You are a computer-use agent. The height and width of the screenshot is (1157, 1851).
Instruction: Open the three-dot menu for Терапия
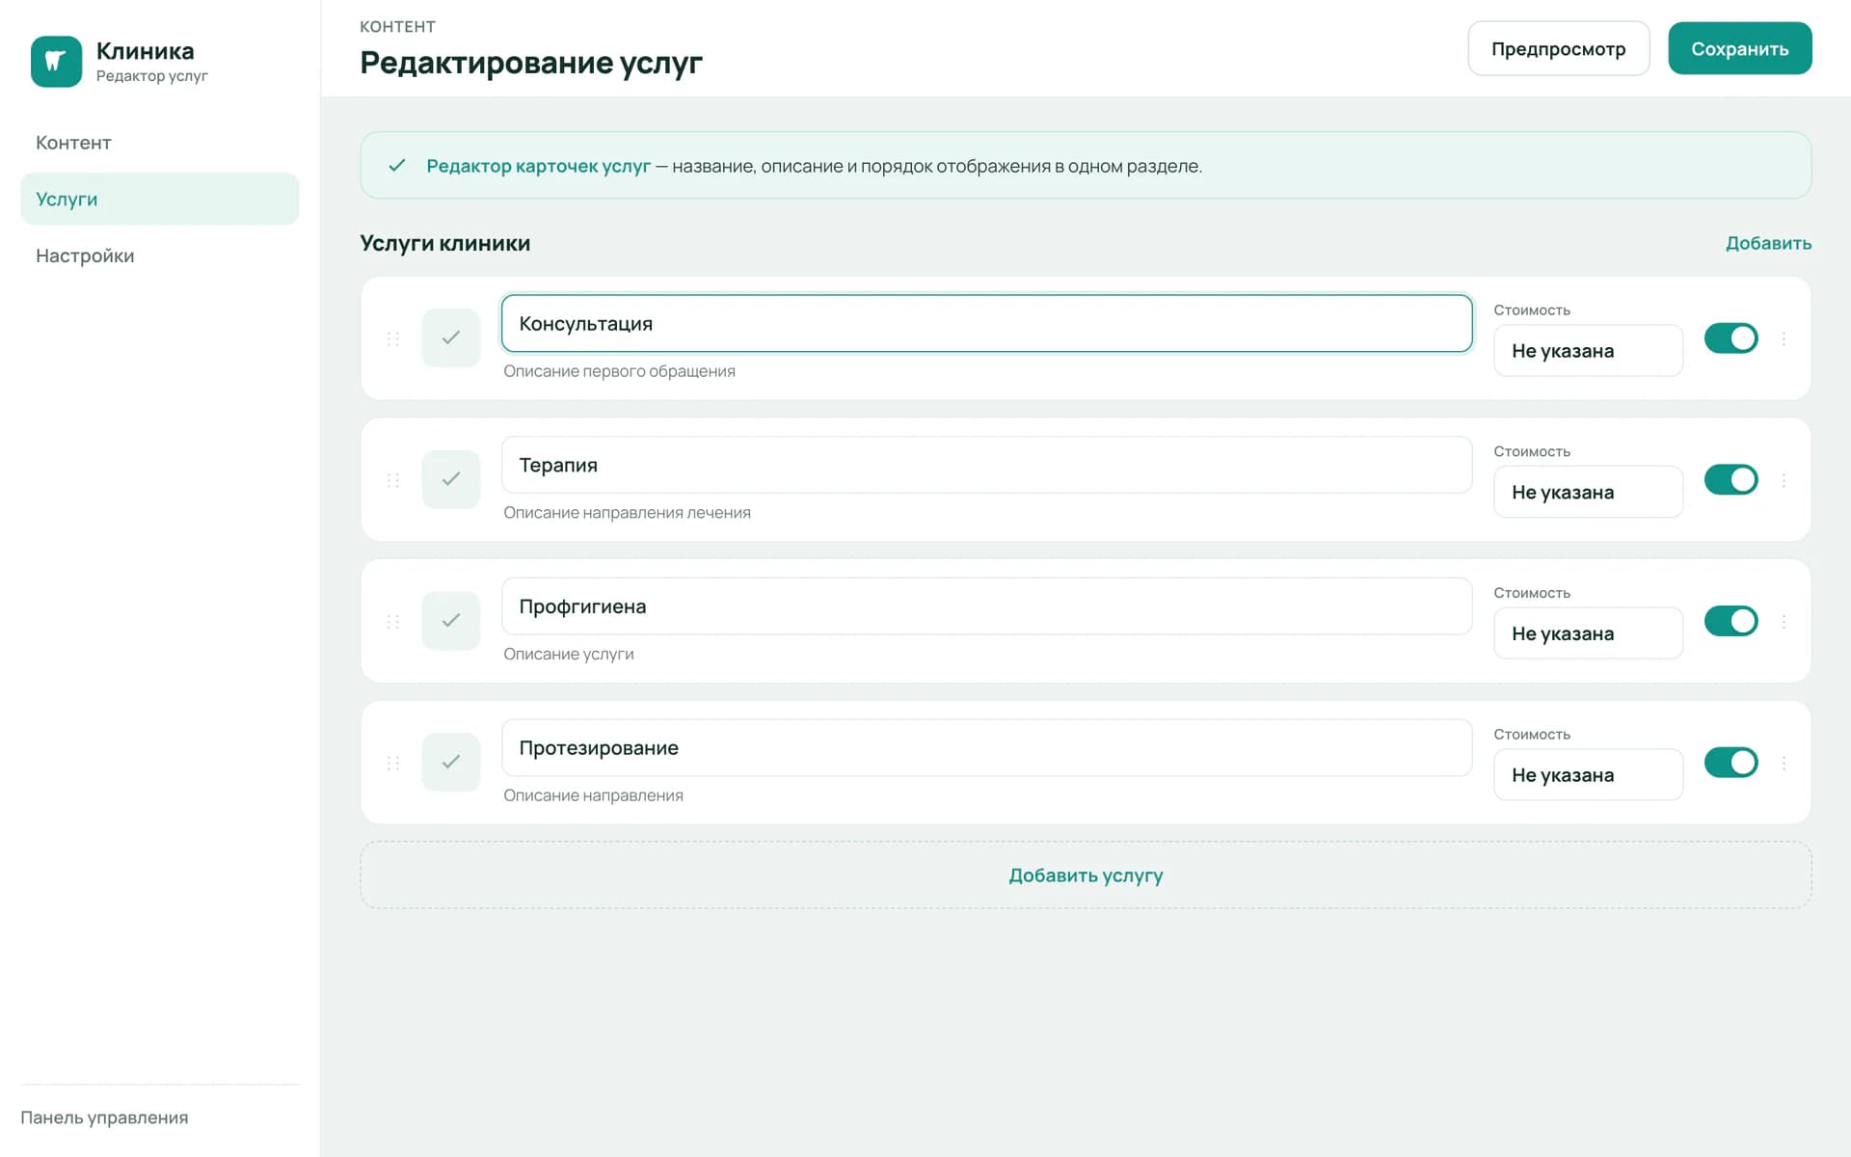[1784, 480]
